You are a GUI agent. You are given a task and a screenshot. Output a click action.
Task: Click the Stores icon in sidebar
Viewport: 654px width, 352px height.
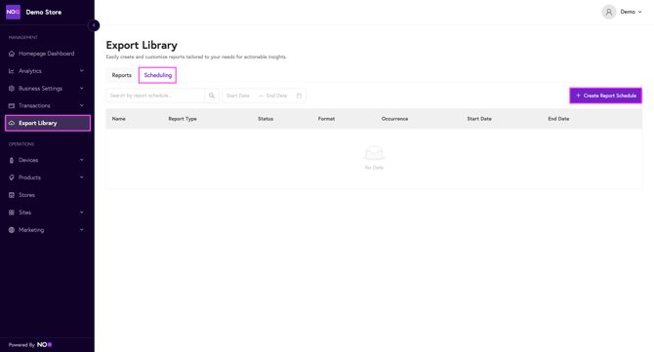(x=12, y=195)
